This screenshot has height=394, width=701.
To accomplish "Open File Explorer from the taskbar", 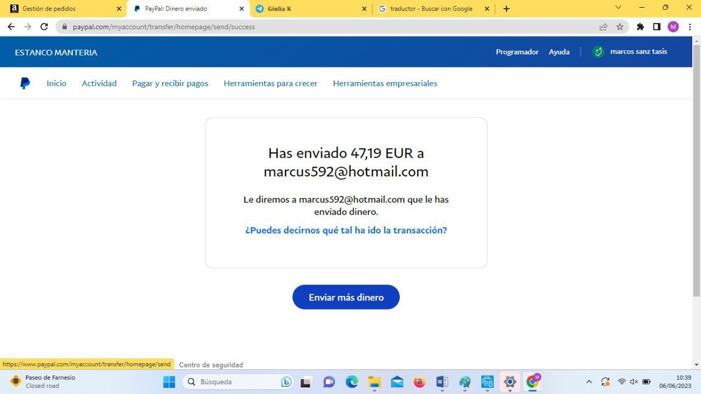I will pos(374,382).
